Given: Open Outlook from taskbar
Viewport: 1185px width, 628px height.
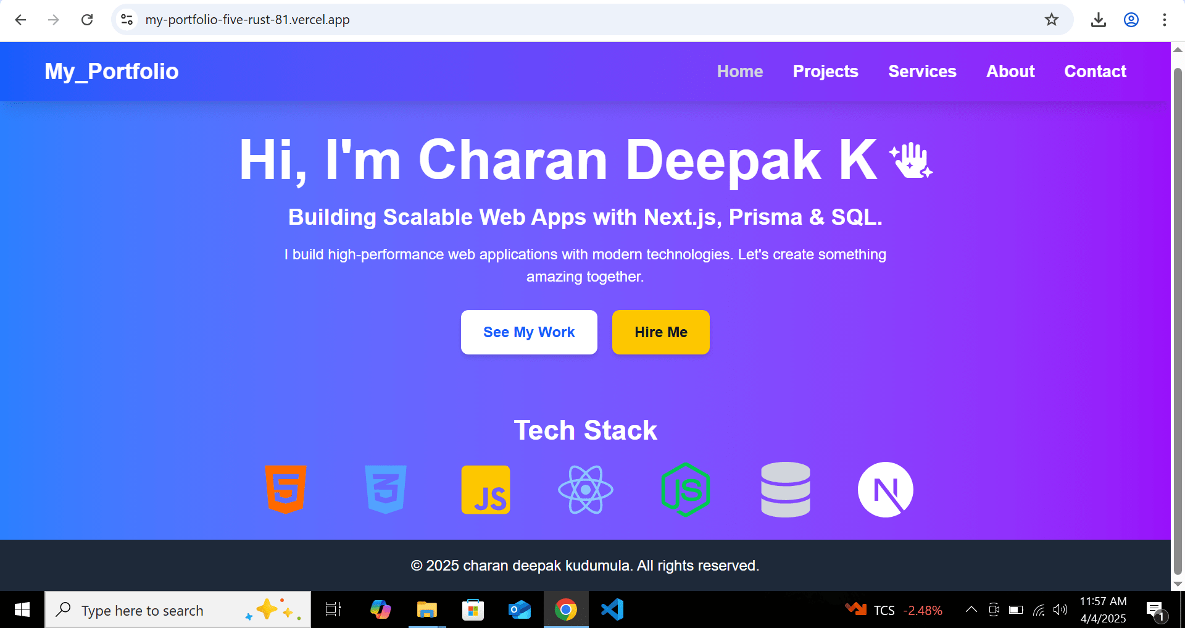Looking at the screenshot, I should click(x=520, y=610).
